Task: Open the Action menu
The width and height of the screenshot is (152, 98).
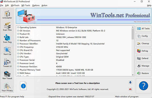Action: [44, 5]
